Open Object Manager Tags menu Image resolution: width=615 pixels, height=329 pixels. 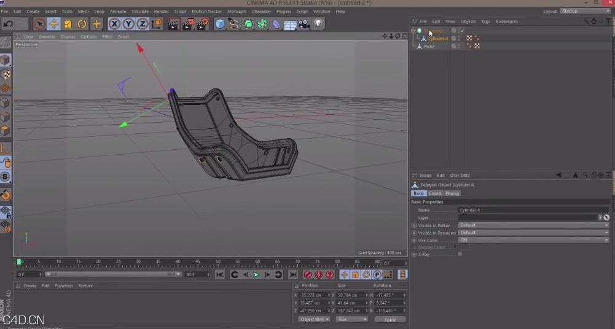(x=485, y=21)
